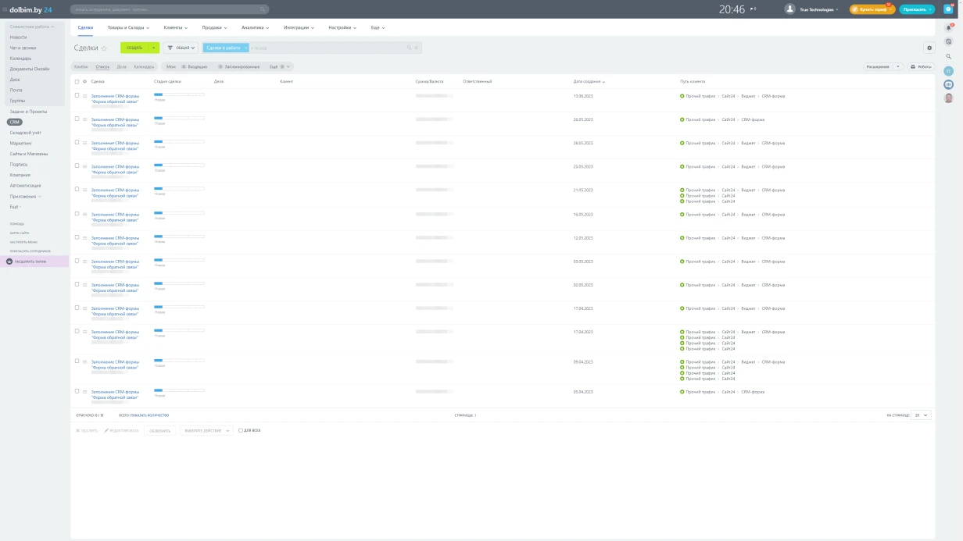The image size is (963, 541).
Task: Clear the filter with the X icon
Action: [417, 48]
